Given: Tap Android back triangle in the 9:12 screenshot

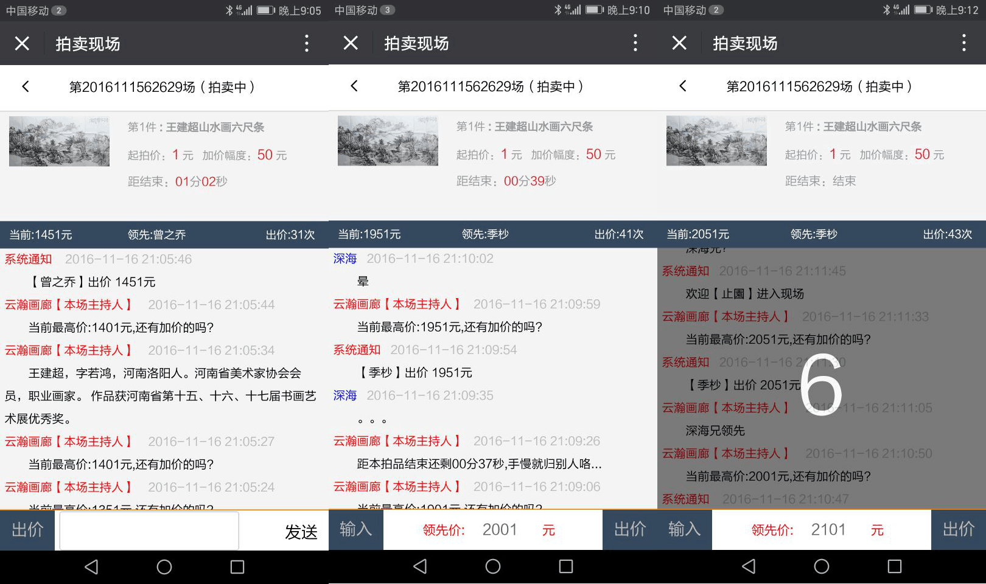Looking at the screenshot, I should pos(749,566).
